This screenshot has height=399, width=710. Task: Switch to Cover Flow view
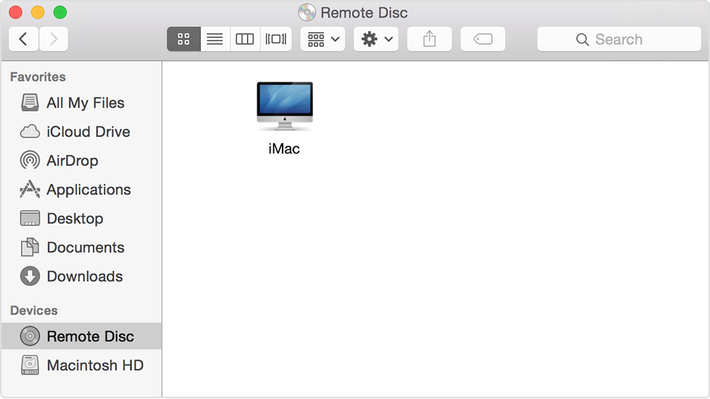coord(275,39)
